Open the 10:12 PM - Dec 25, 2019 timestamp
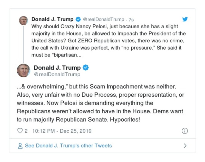205x162 pixels. click(62, 131)
